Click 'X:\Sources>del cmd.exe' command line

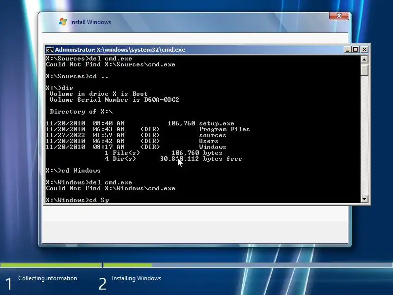point(89,59)
